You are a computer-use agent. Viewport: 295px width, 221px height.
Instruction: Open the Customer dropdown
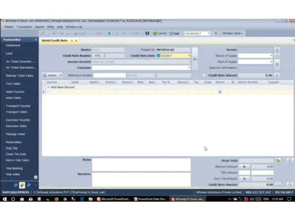[189, 68]
